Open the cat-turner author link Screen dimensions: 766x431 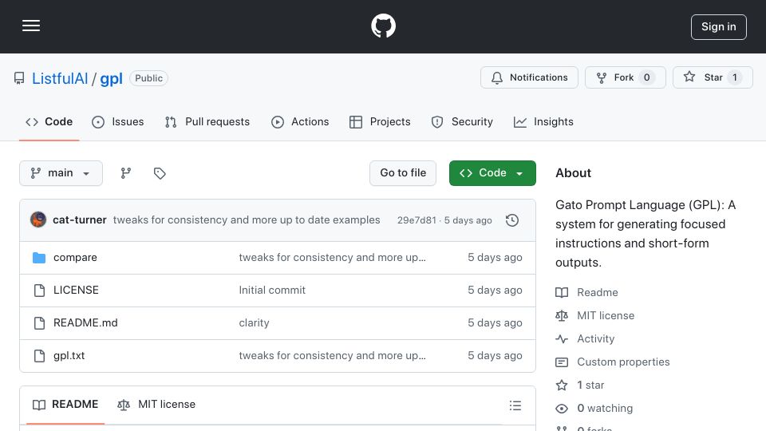coord(80,220)
